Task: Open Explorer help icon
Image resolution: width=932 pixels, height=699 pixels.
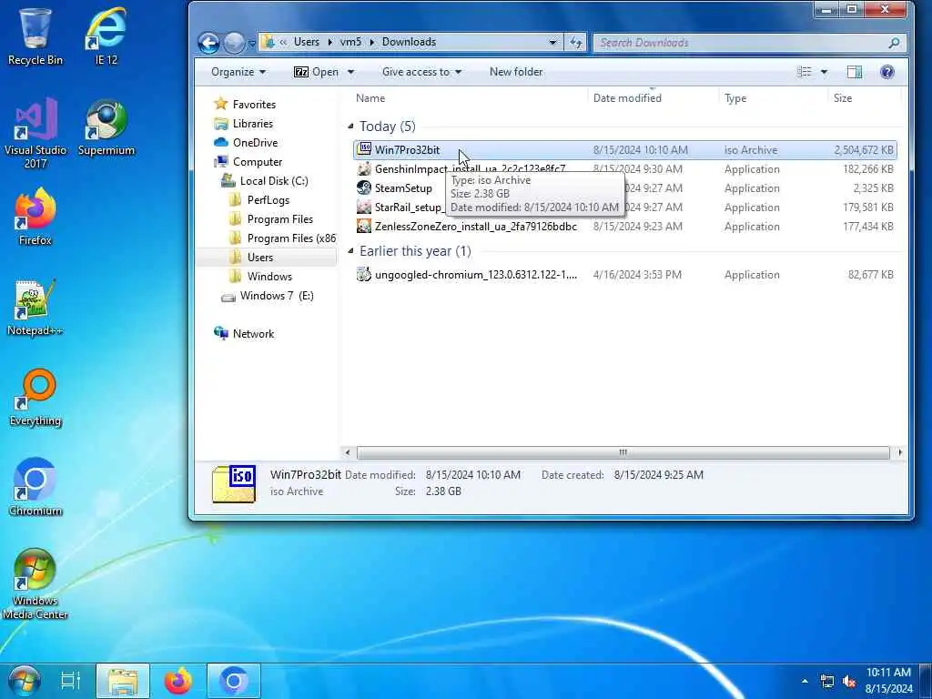Action: [886, 72]
